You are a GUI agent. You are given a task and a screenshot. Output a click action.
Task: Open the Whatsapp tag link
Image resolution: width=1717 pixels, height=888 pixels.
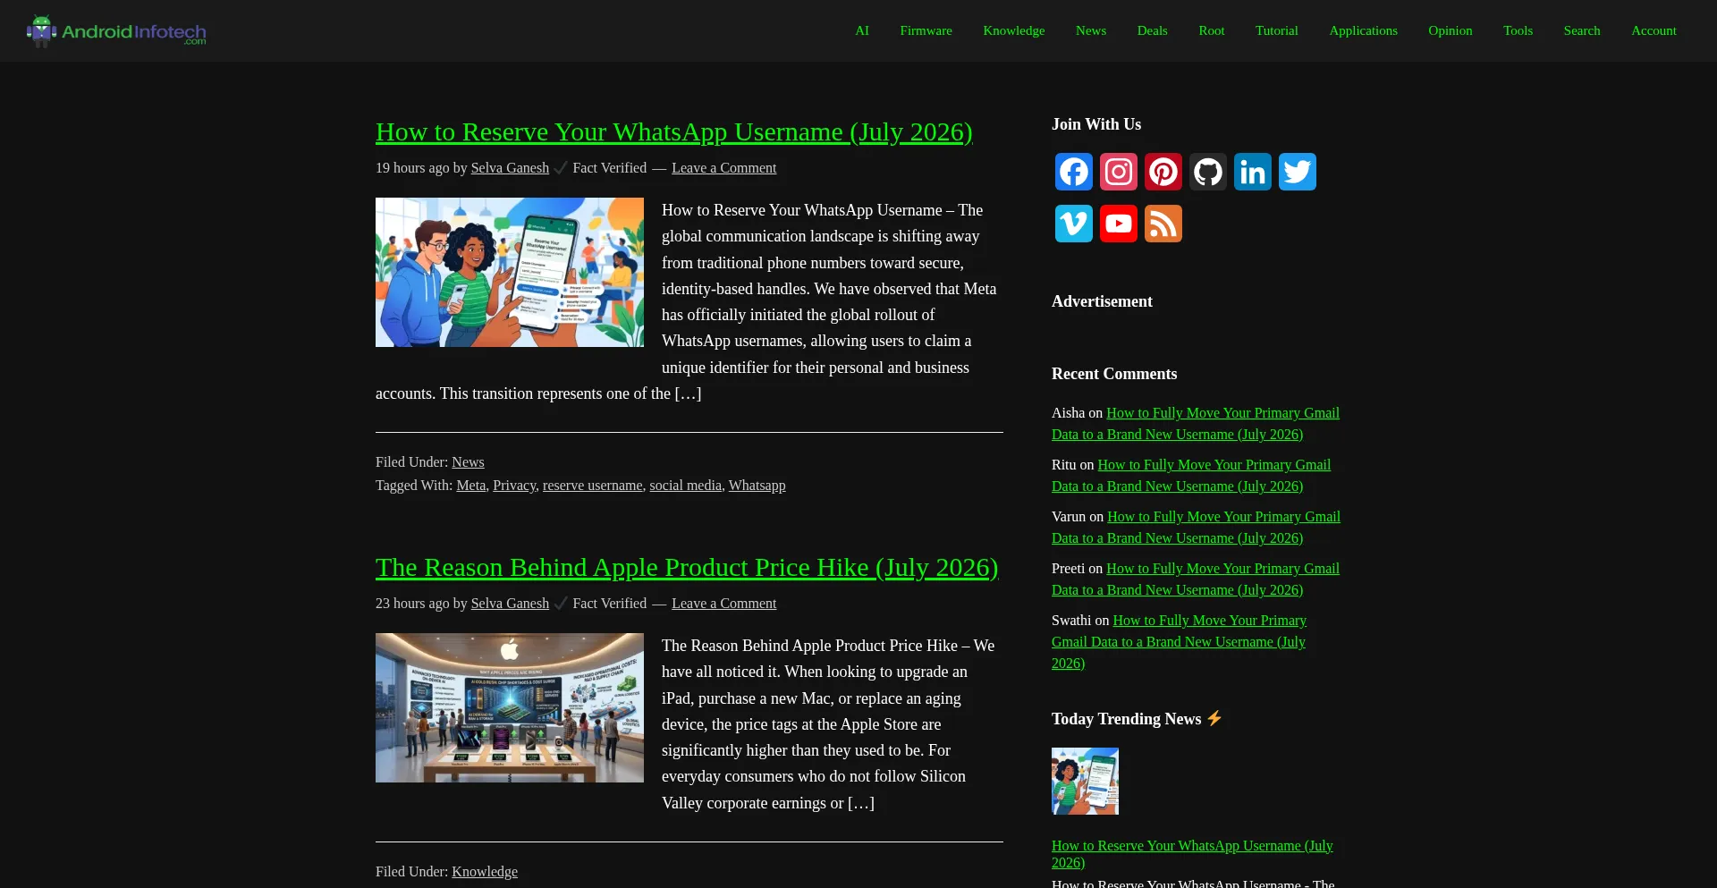pyautogui.click(x=757, y=486)
